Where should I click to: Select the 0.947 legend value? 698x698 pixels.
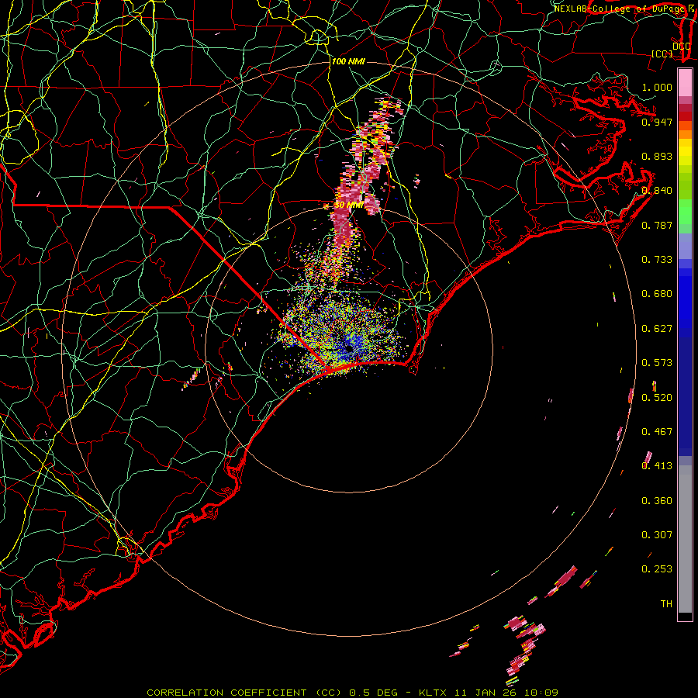pyautogui.click(x=657, y=122)
